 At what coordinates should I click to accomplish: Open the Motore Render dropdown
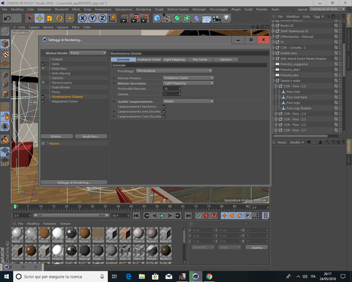pos(88,53)
